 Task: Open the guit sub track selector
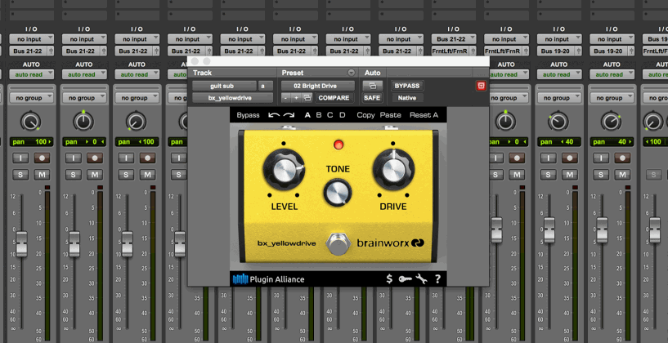click(x=224, y=86)
